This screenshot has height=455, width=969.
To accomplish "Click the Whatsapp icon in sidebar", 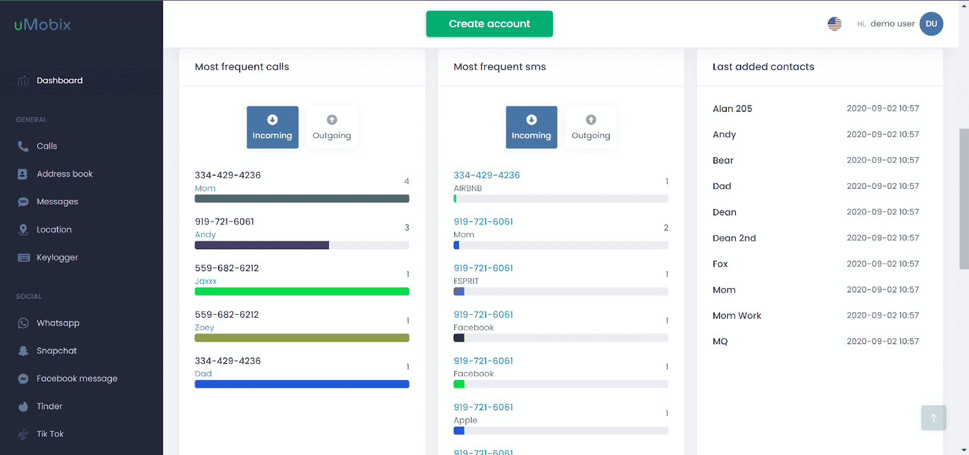I will tap(23, 323).
